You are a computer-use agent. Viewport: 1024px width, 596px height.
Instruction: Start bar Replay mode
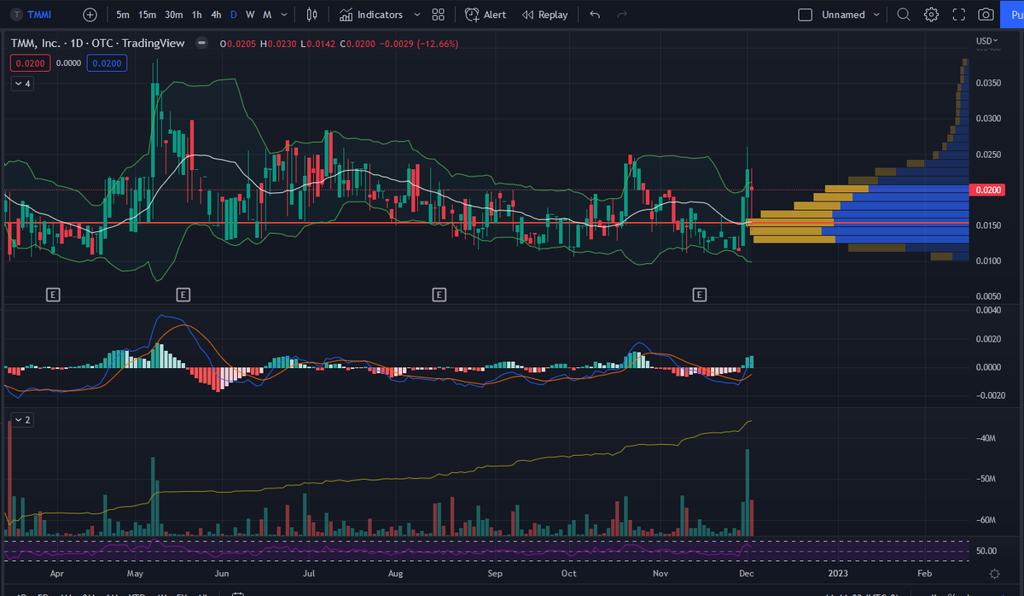(544, 15)
